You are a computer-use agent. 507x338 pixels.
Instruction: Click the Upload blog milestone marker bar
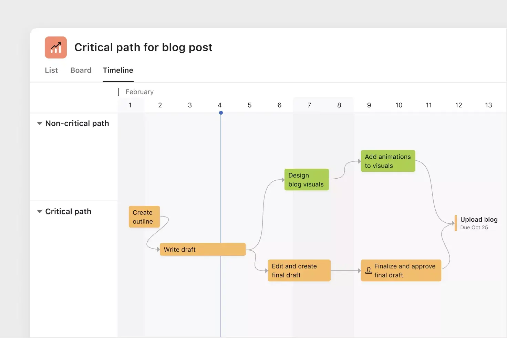pos(455,223)
